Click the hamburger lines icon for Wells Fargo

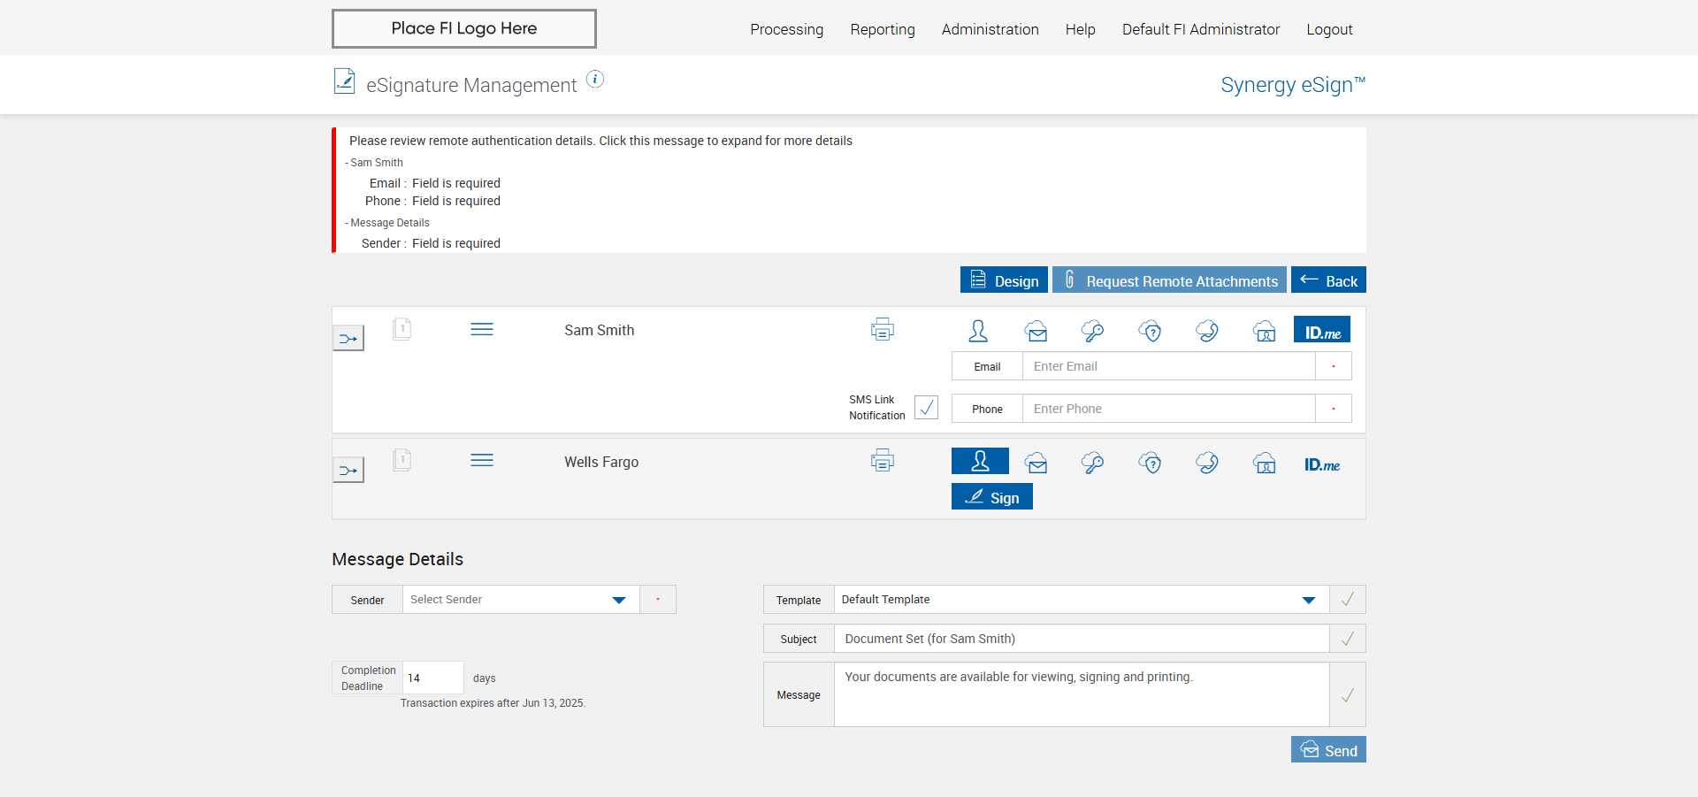pyautogui.click(x=482, y=461)
